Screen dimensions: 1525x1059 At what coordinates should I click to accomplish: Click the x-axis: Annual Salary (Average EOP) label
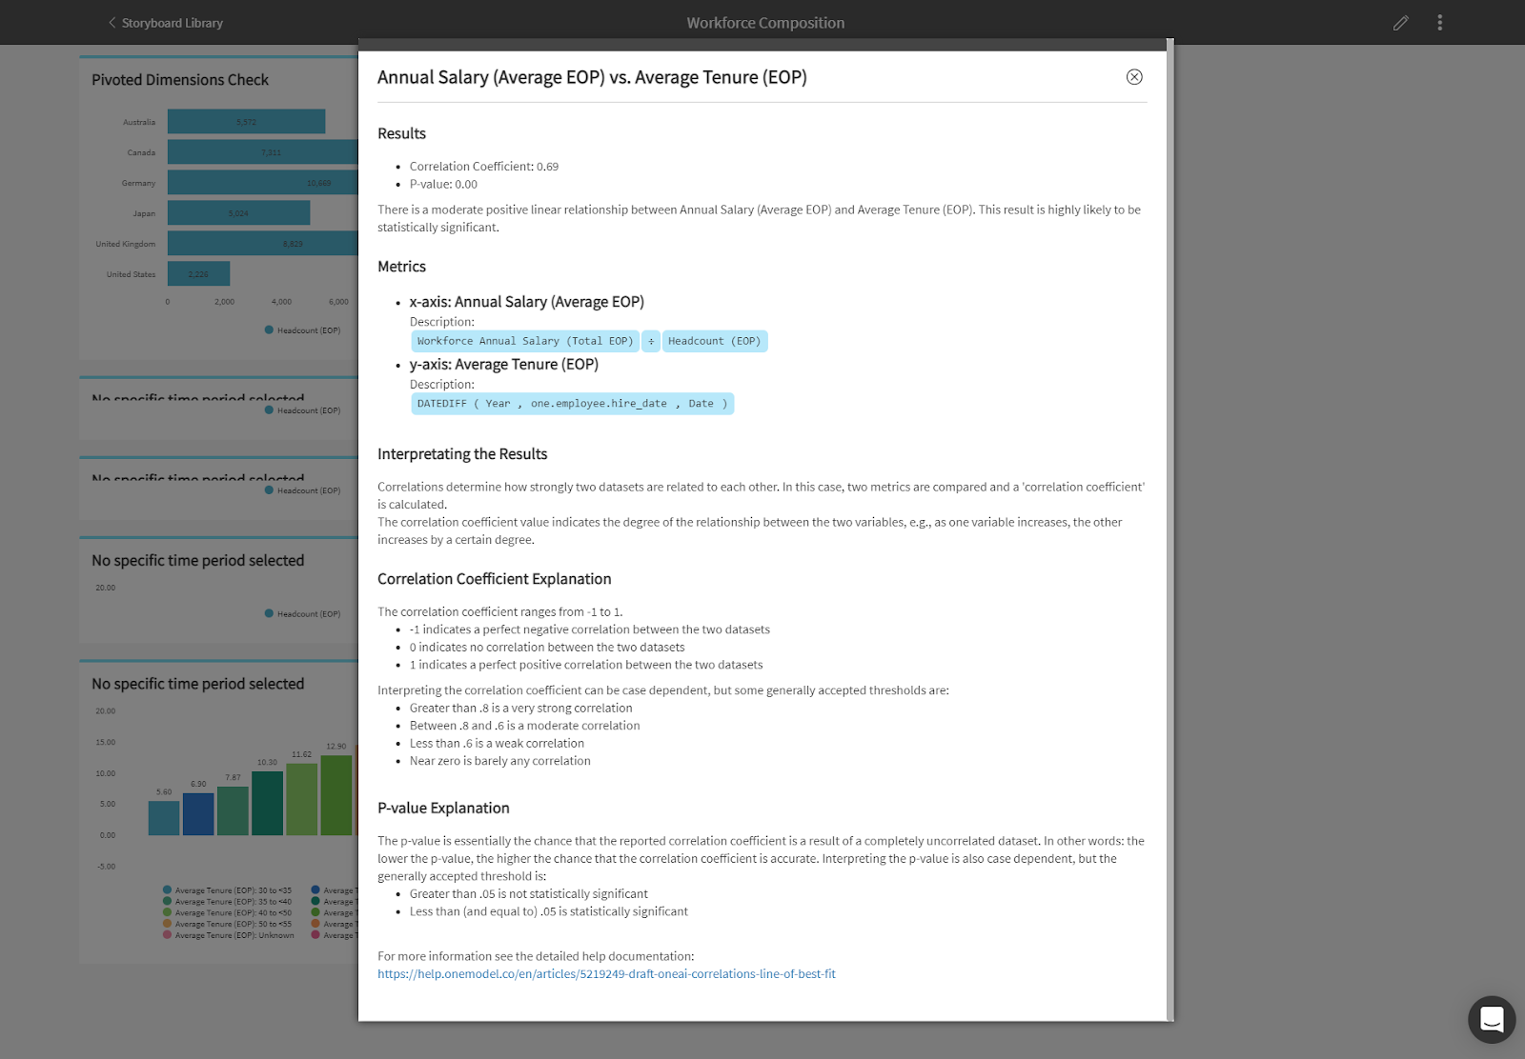[x=527, y=302]
